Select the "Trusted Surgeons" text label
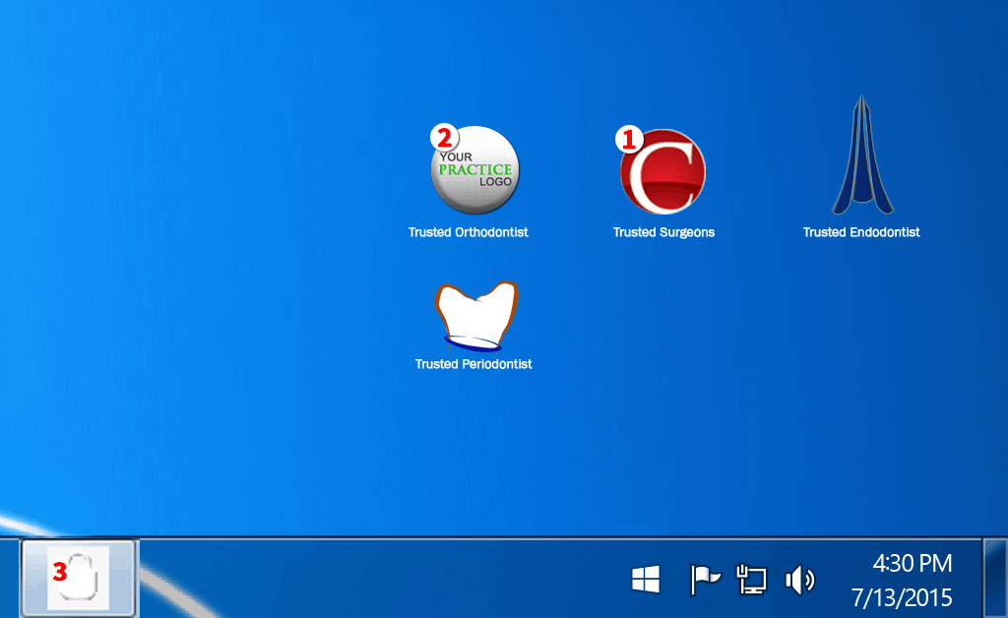The image size is (1008, 618). (x=663, y=233)
